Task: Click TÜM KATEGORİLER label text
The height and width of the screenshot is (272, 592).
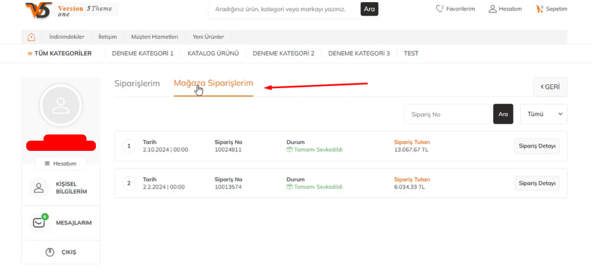Action: [x=63, y=53]
